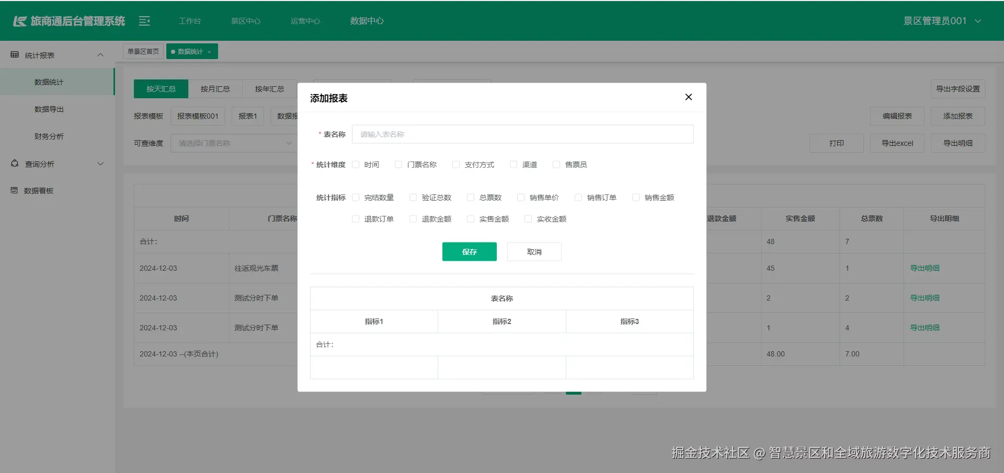1004x473 pixels.
Task: Click the hamburger menu icon in the top bar
Action: (x=144, y=21)
